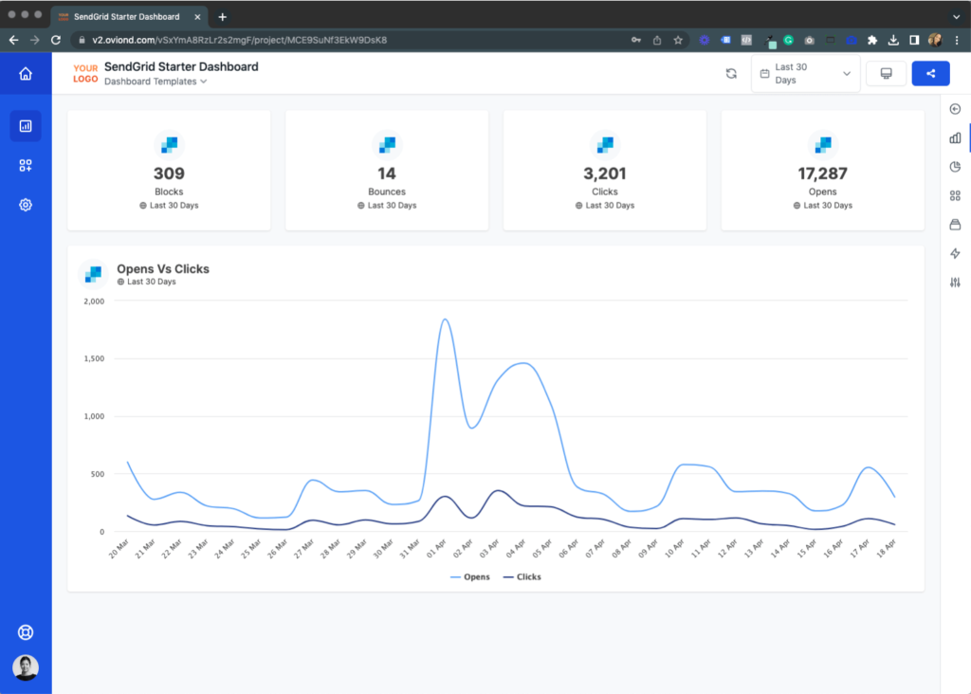Click the 309 Blocks value
The height and width of the screenshot is (694, 971).
click(169, 173)
